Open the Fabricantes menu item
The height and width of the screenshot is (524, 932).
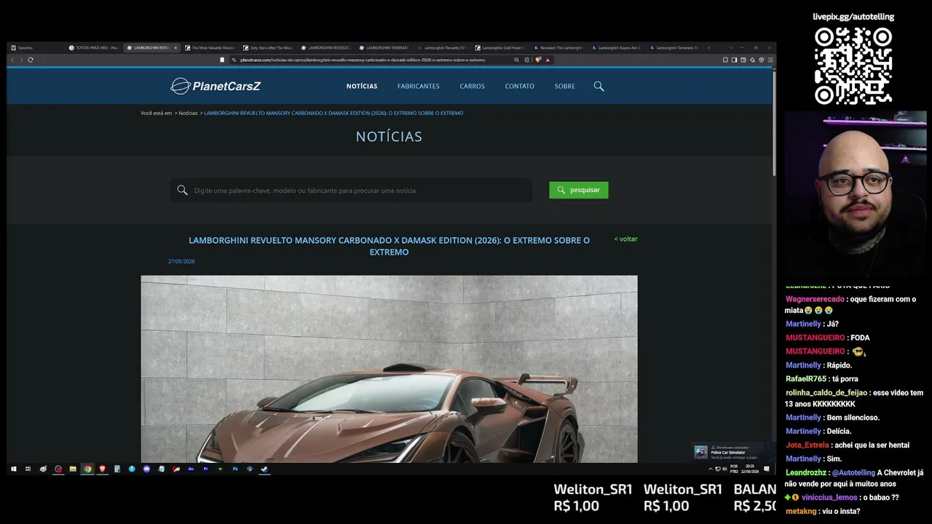click(419, 86)
